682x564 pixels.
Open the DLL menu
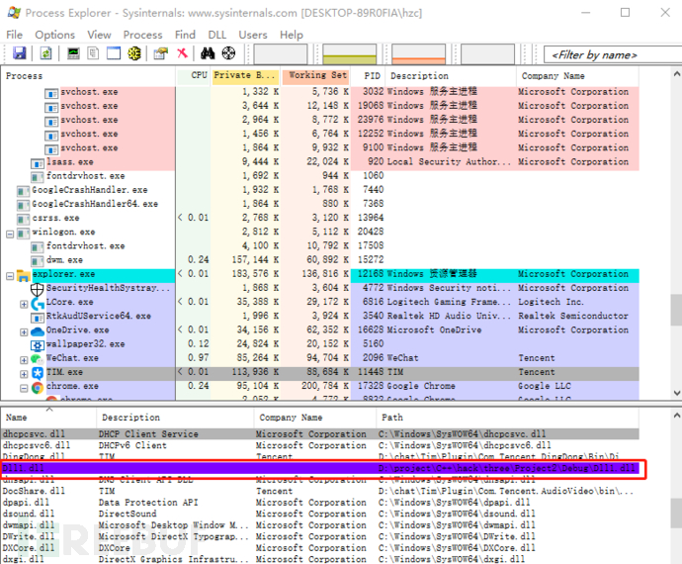click(216, 35)
